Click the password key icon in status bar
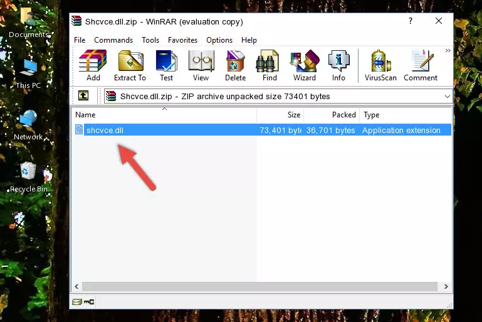Viewport: 482px width, 322px height. pos(89,302)
